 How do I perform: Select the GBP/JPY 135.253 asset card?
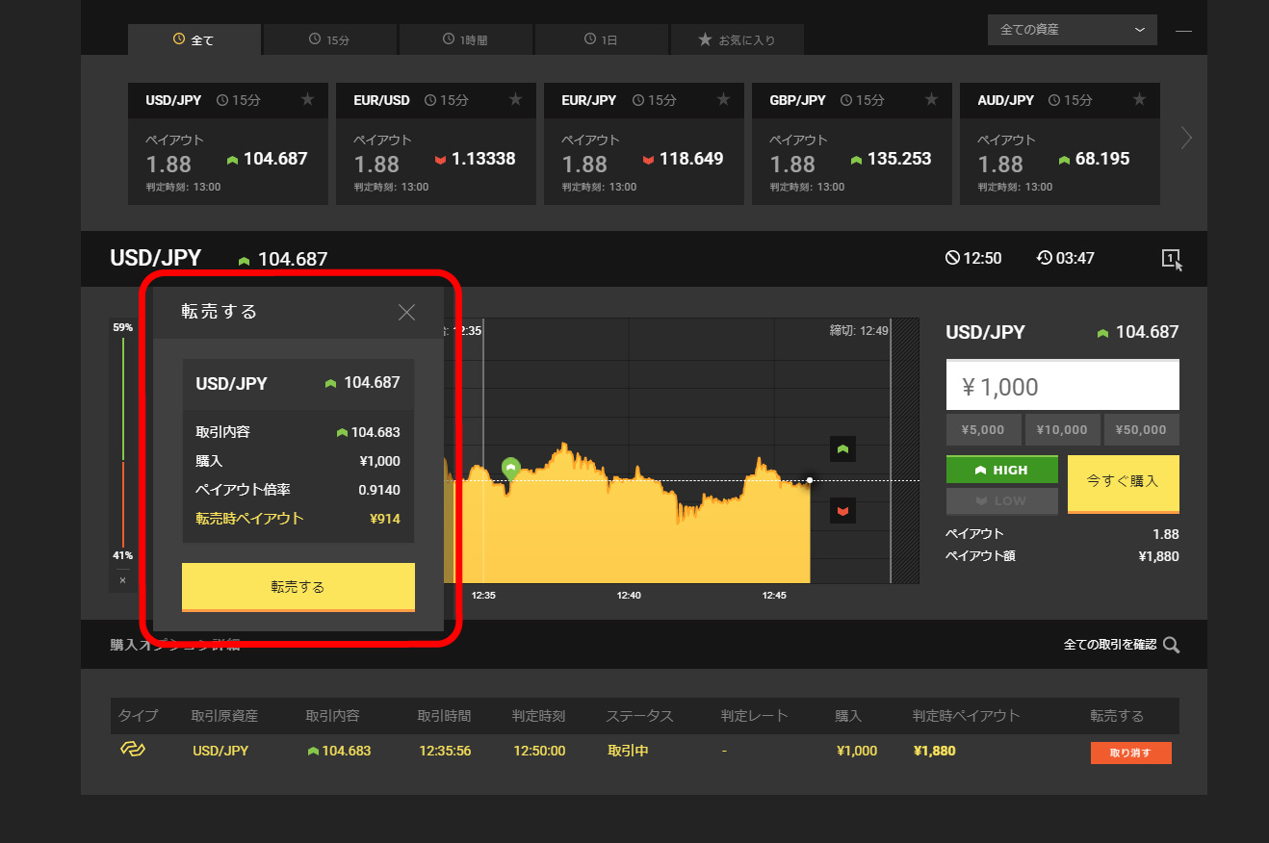[852, 143]
